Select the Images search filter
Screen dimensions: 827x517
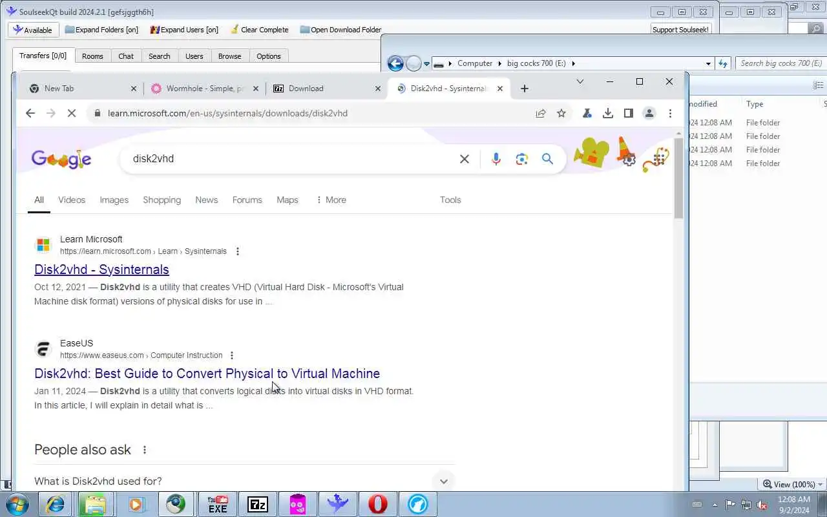click(114, 200)
